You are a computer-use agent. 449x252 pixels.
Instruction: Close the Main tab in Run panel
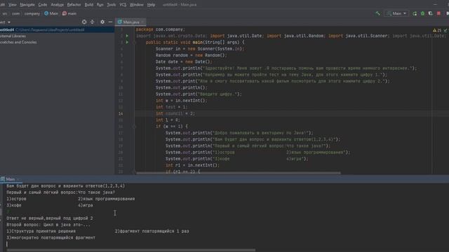(x=18, y=179)
